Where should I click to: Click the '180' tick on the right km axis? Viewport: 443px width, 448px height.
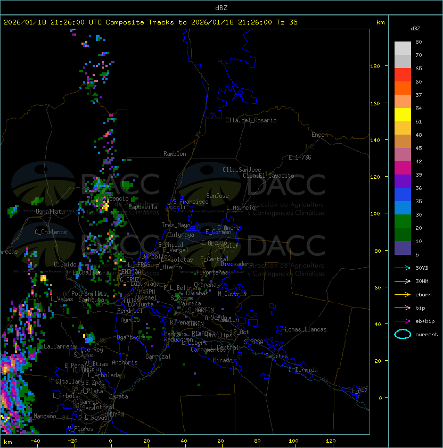(x=375, y=67)
